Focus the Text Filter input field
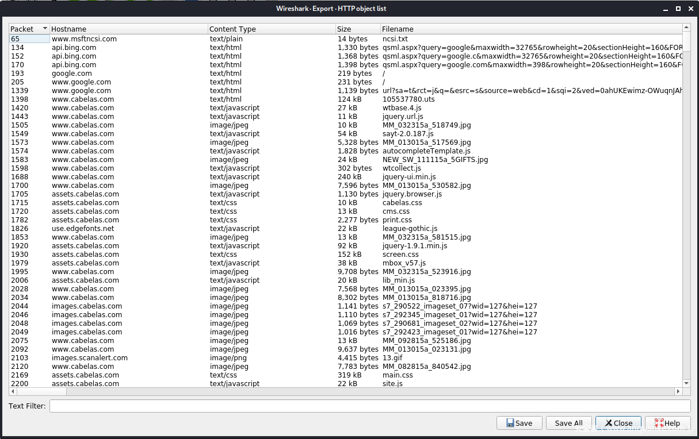The height and width of the screenshot is (439, 699). coord(369,406)
